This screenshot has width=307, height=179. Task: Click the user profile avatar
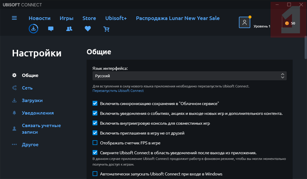pos(245,22)
